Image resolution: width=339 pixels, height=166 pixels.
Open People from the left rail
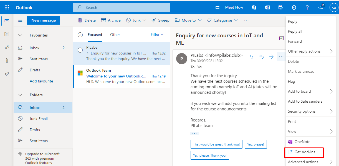pos(7,47)
